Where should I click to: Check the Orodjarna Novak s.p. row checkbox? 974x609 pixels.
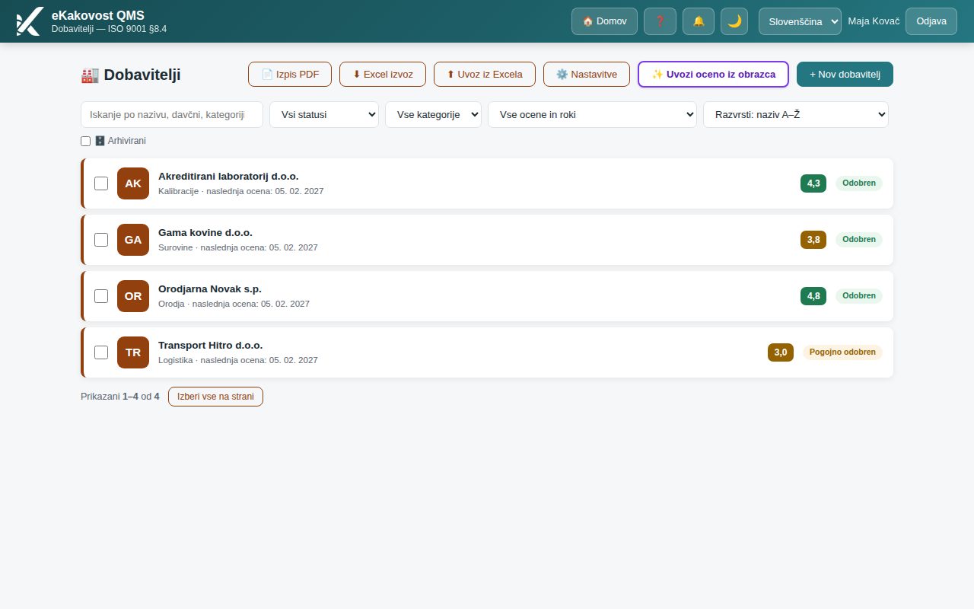coord(101,296)
